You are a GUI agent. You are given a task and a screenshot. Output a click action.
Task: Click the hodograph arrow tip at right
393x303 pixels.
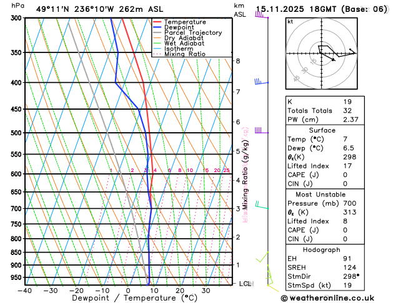[354, 53]
